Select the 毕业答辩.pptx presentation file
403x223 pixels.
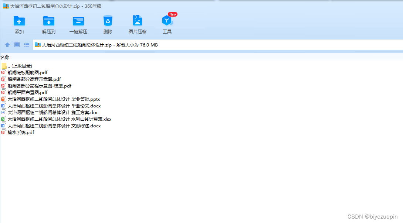(51, 99)
